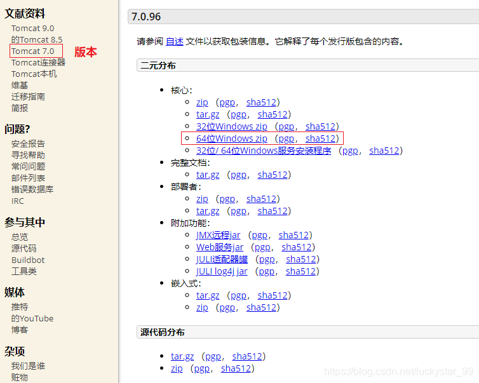The width and height of the screenshot is (479, 383).
Task: Open the 简报 sidebar link
Action: tap(20, 108)
